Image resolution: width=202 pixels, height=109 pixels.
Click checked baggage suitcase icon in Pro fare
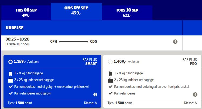(x=110, y=80)
